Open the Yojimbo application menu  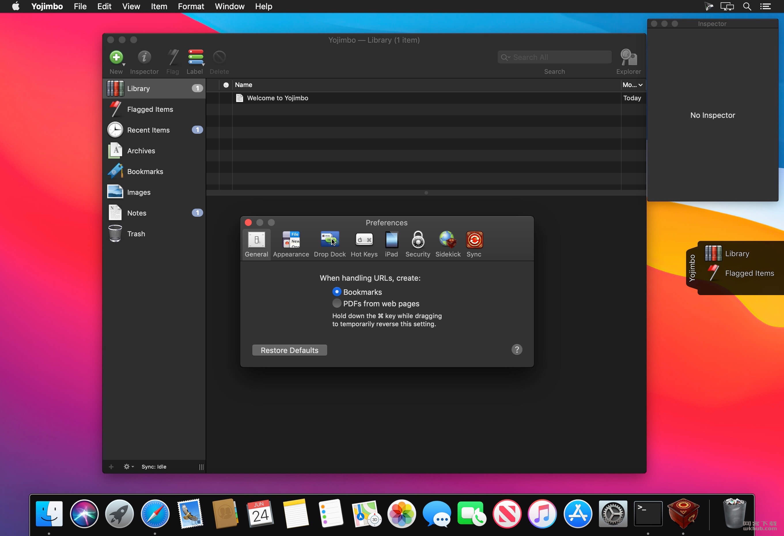point(47,6)
